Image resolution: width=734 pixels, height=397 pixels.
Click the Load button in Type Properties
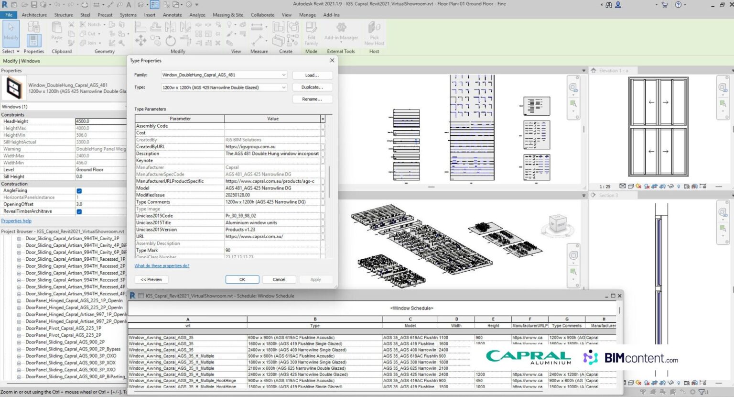click(x=312, y=75)
